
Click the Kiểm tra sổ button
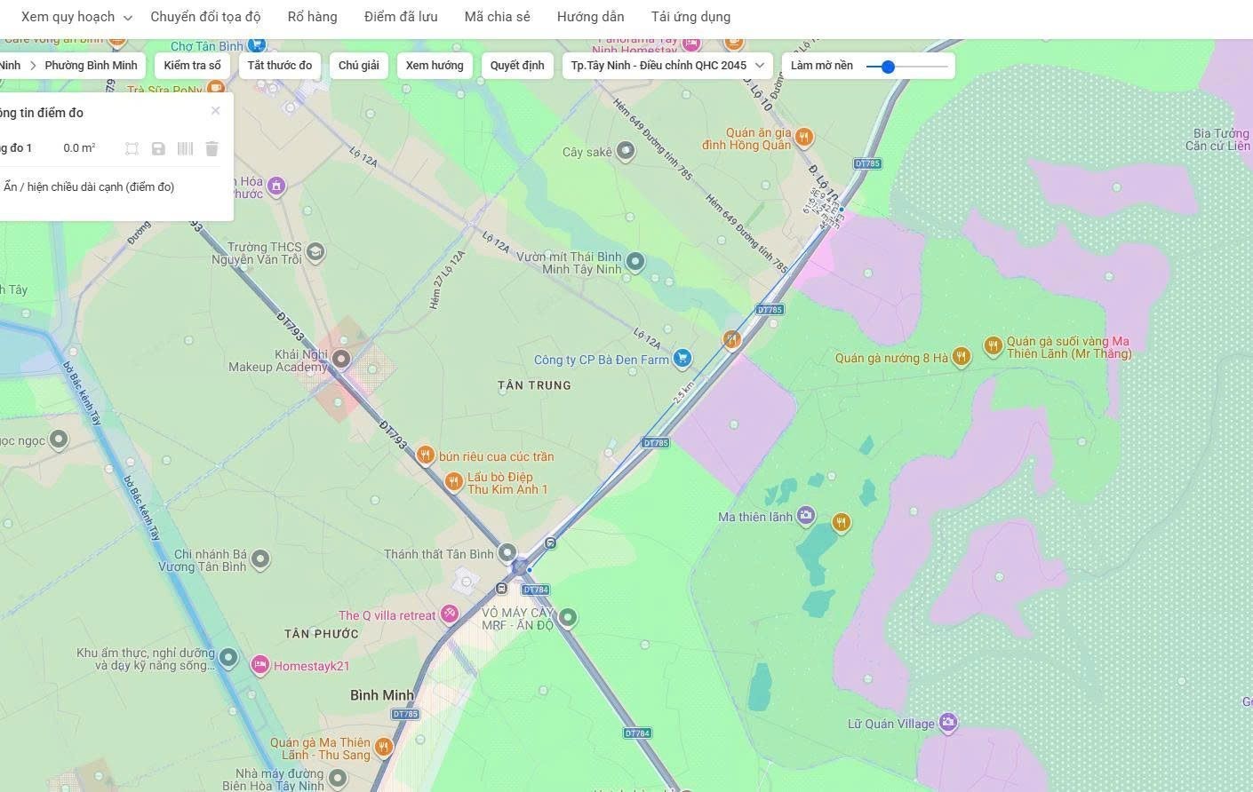pos(192,66)
